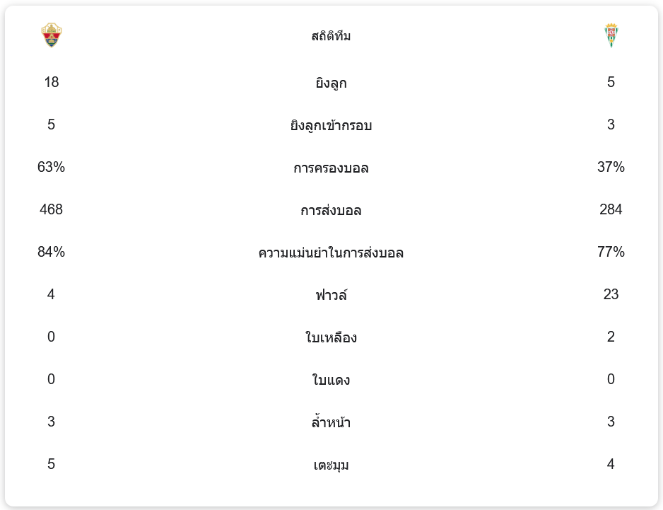Image resolution: width=663 pixels, height=510 pixels.
Task: Click the 84% pass accuracy value
Action: click(52, 252)
